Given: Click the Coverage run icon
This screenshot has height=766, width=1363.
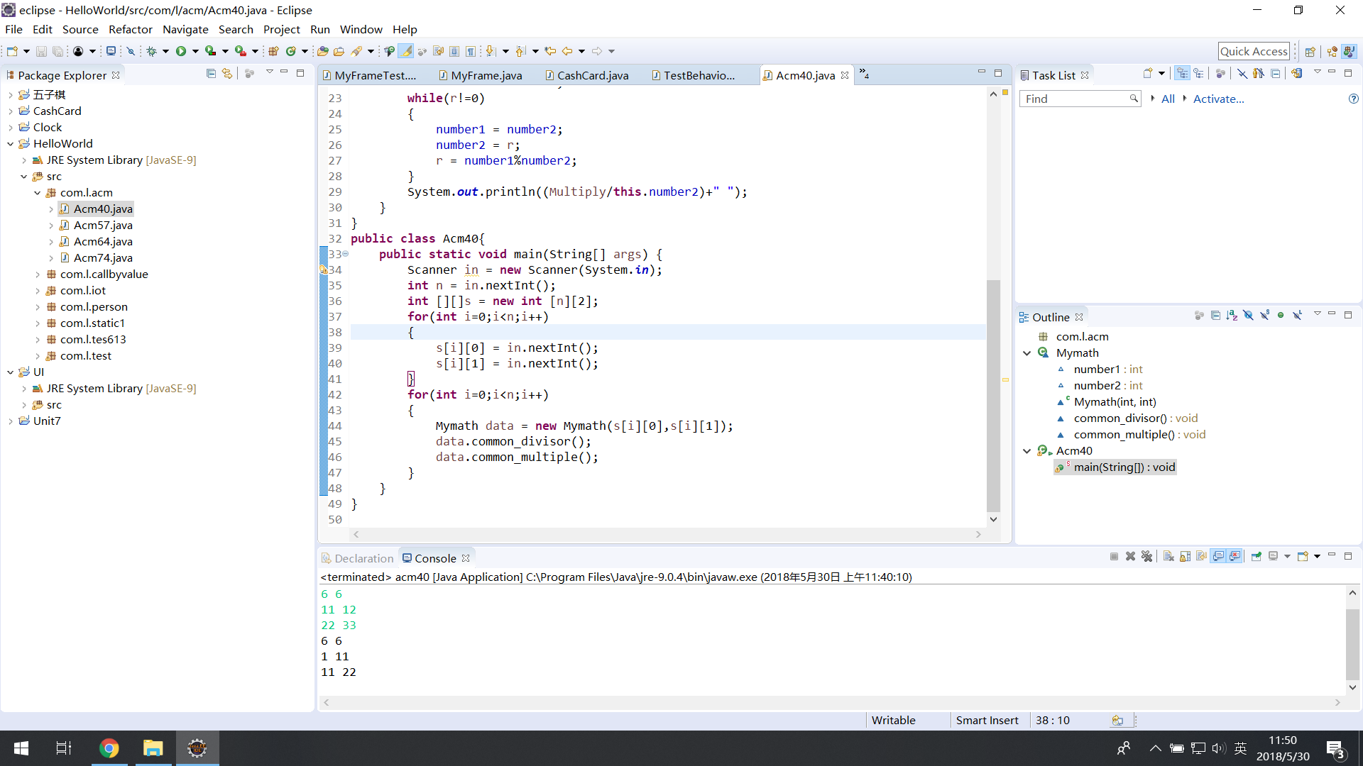Looking at the screenshot, I should 211,51.
